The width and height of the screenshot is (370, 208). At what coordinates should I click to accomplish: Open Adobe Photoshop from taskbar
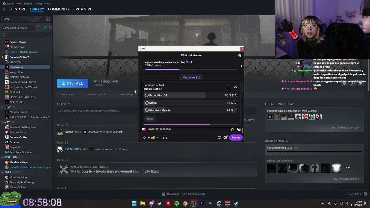210,203
